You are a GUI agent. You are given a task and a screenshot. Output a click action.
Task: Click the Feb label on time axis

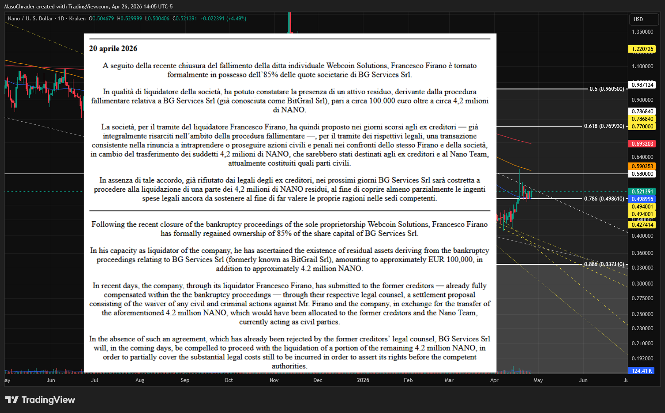(408, 380)
